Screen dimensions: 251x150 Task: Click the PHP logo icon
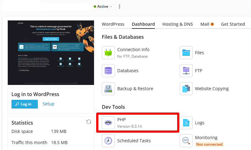pyautogui.click(x=108, y=123)
